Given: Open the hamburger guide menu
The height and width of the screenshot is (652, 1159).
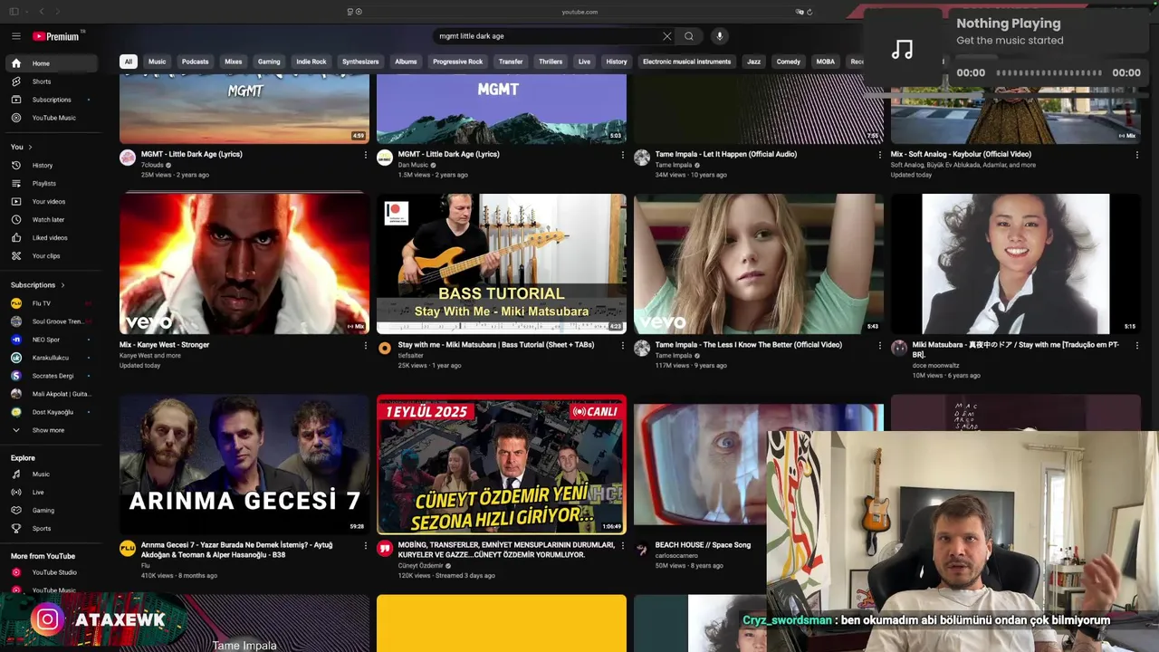Looking at the screenshot, I should click(15, 36).
